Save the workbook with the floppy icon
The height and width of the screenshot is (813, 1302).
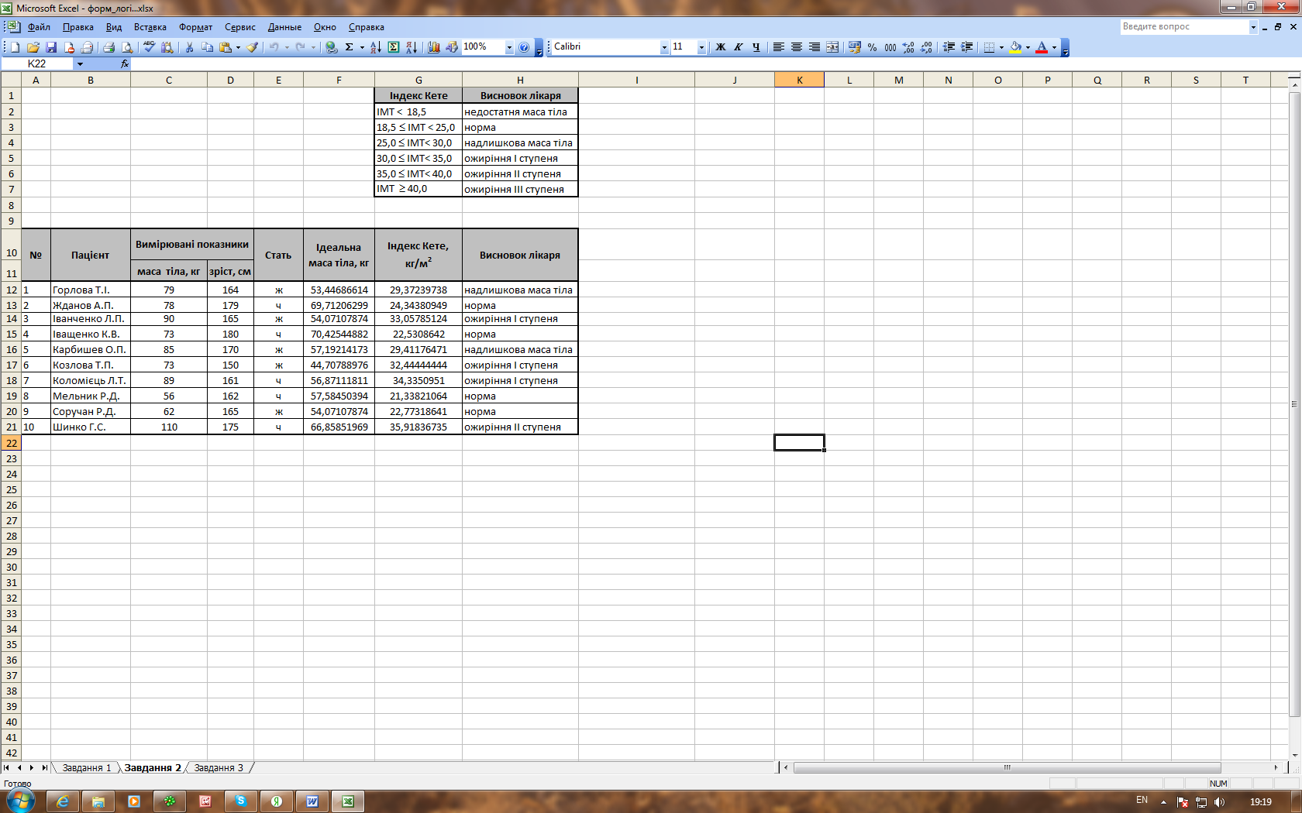point(51,47)
